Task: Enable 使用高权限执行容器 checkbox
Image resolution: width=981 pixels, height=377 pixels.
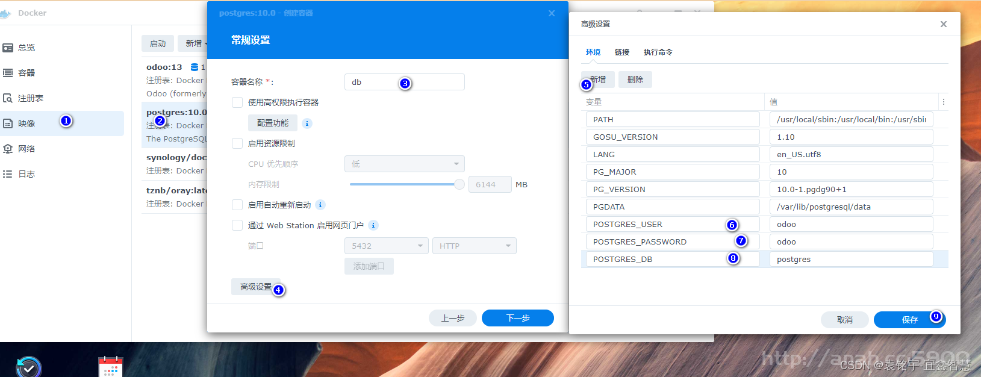Action: pos(237,102)
